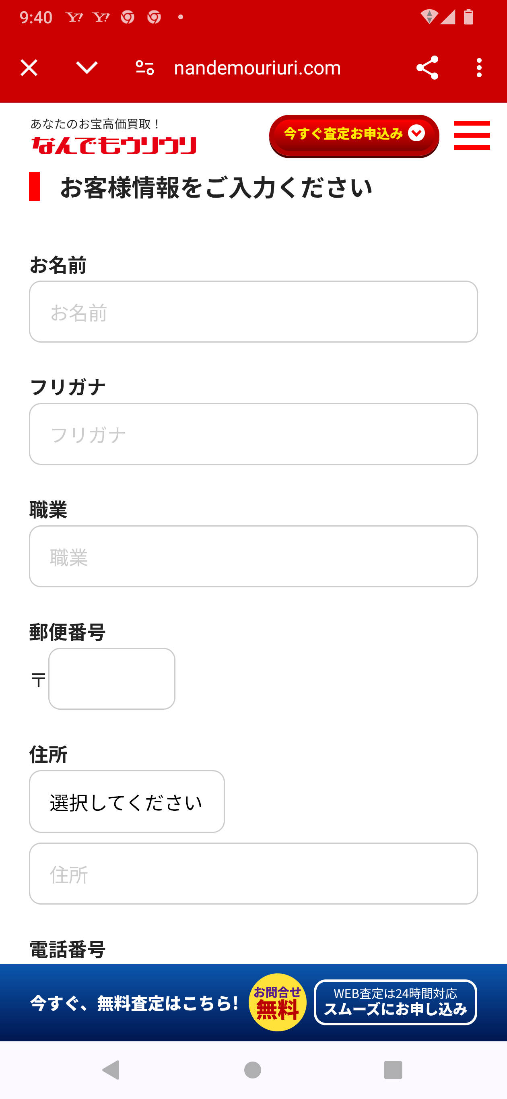Focus the 職業 input field
This screenshot has width=507, height=1099.
coord(253,556)
